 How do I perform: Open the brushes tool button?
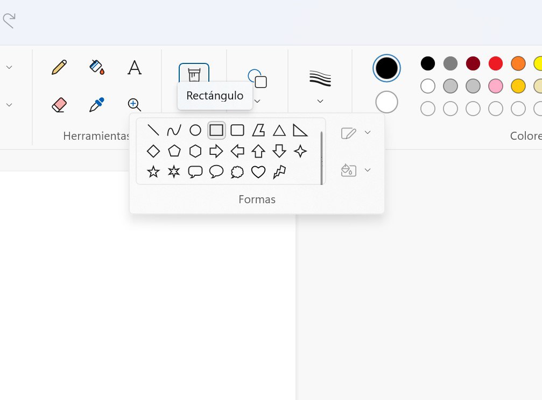point(194,73)
